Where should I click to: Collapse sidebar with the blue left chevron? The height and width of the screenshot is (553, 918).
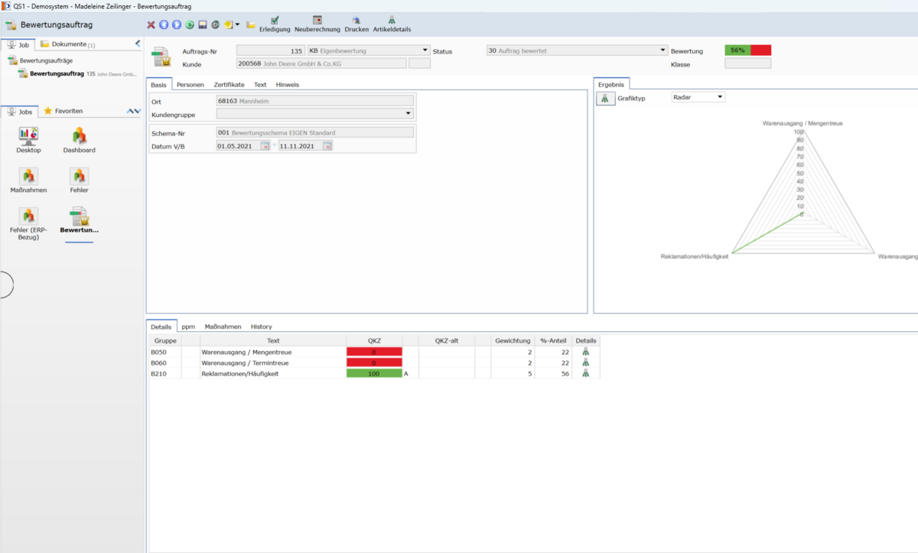(x=138, y=44)
